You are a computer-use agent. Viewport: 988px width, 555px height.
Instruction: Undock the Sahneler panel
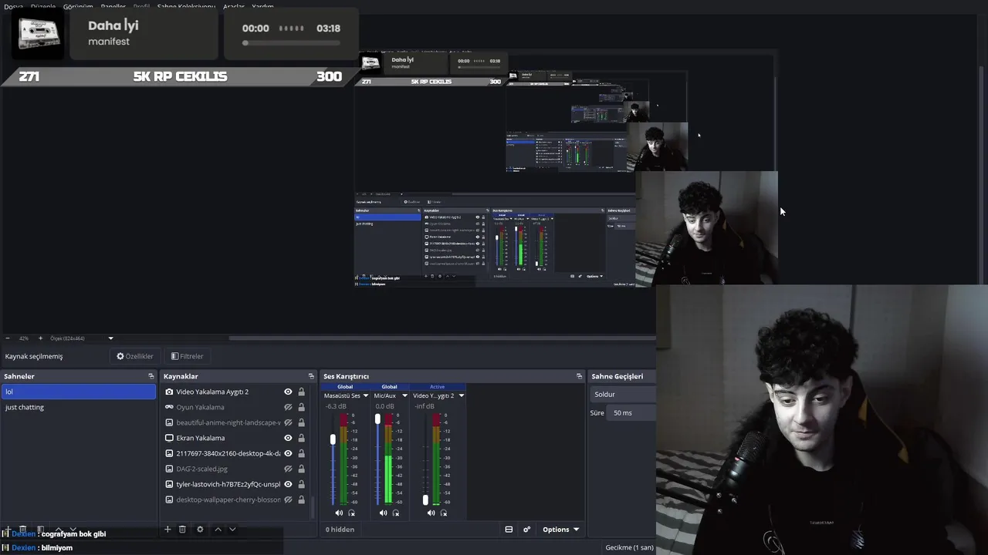(151, 376)
